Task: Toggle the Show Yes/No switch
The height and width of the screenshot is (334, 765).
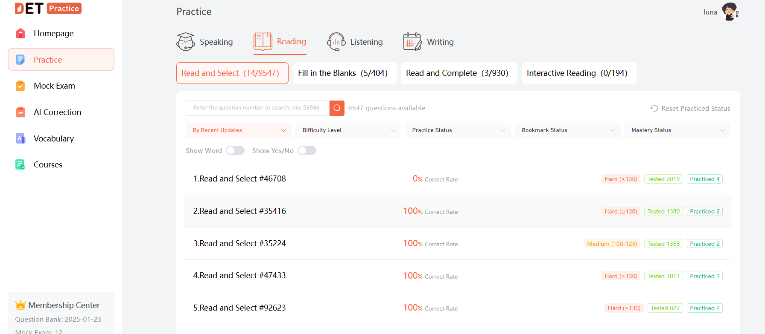Action: click(307, 150)
